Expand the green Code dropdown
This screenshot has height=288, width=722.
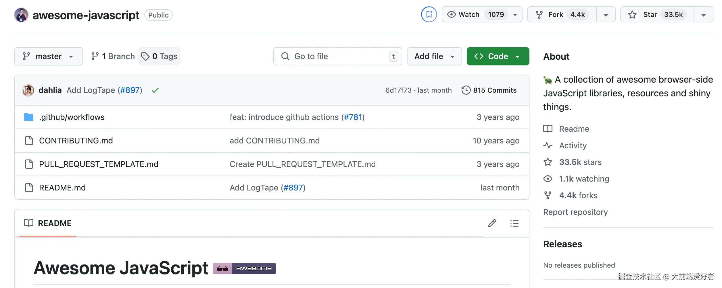(x=498, y=56)
